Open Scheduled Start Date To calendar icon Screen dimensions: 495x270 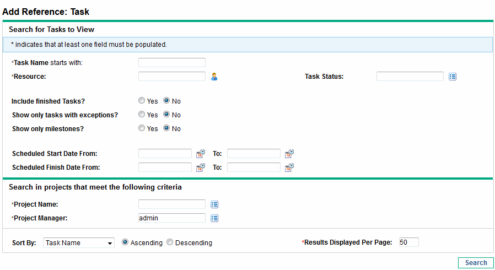coord(289,154)
